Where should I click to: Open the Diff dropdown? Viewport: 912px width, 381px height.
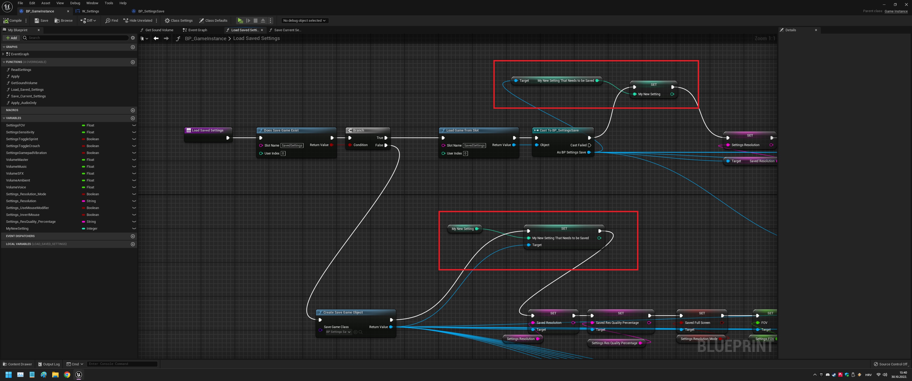pos(89,20)
